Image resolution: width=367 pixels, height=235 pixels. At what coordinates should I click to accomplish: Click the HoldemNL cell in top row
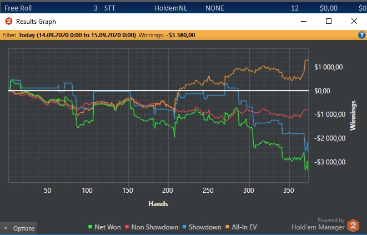click(x=170, y=8)
